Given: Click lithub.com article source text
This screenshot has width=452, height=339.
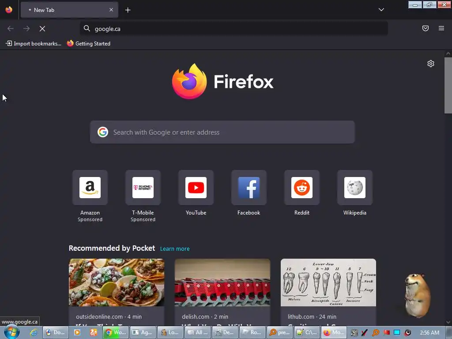Looking at the screenshot, I should 301,316.
